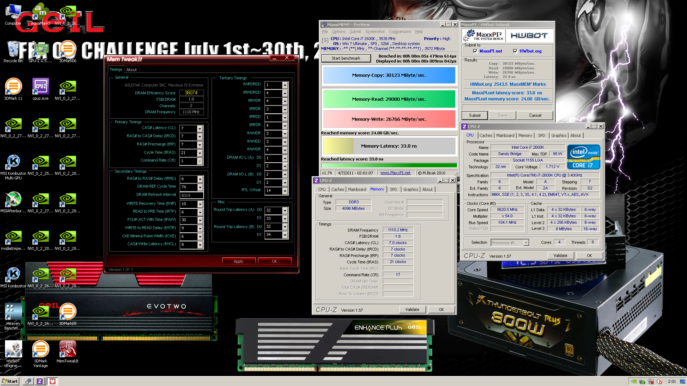Open the Round Trip Latency (A) D0 dropdown

pos(285,211)
